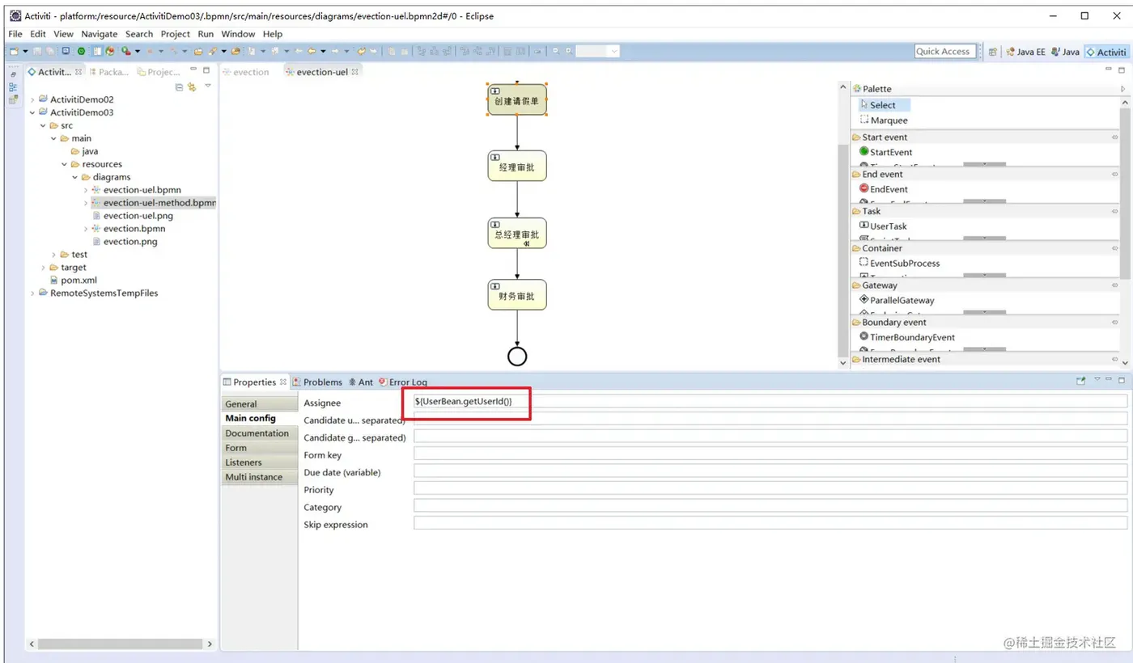
Task: Collapse the ActivitiDemo03 project
Action: [32, 112]
